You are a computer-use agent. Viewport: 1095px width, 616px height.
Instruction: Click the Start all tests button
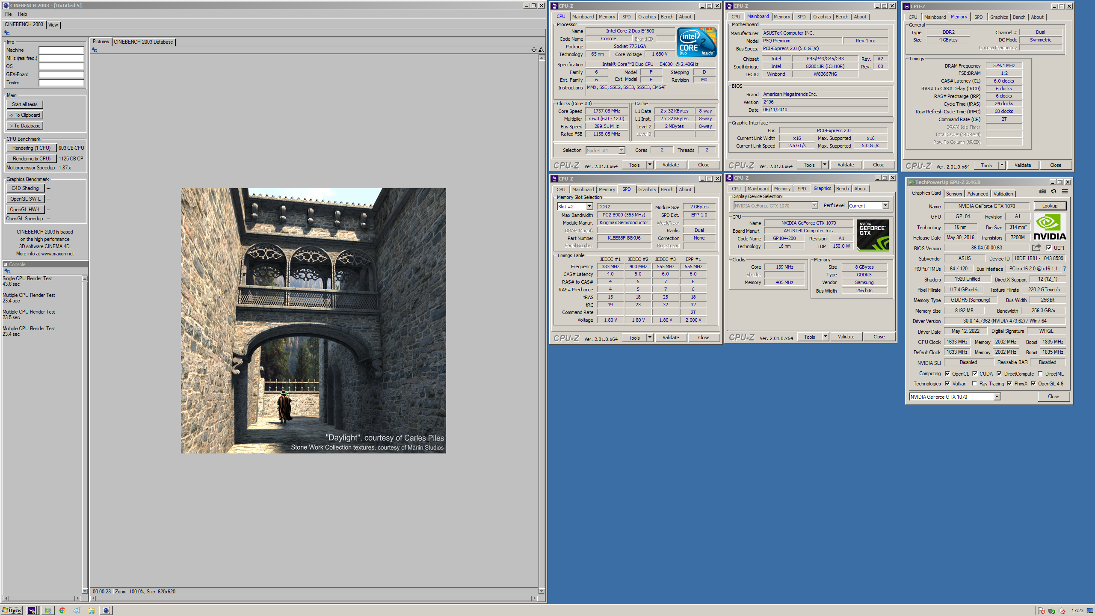[25, 104]
